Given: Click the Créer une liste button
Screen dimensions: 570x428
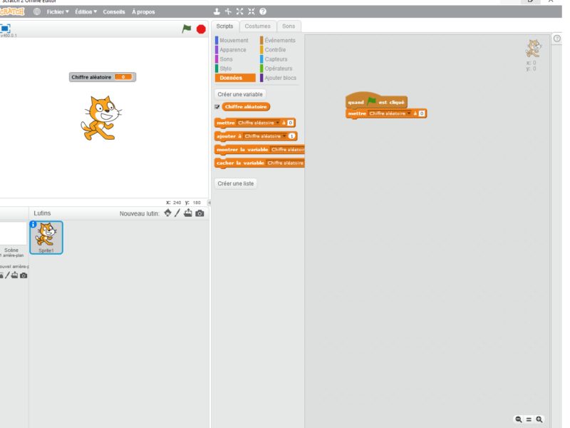Looking at the screenshot, I should pos(236,183).
